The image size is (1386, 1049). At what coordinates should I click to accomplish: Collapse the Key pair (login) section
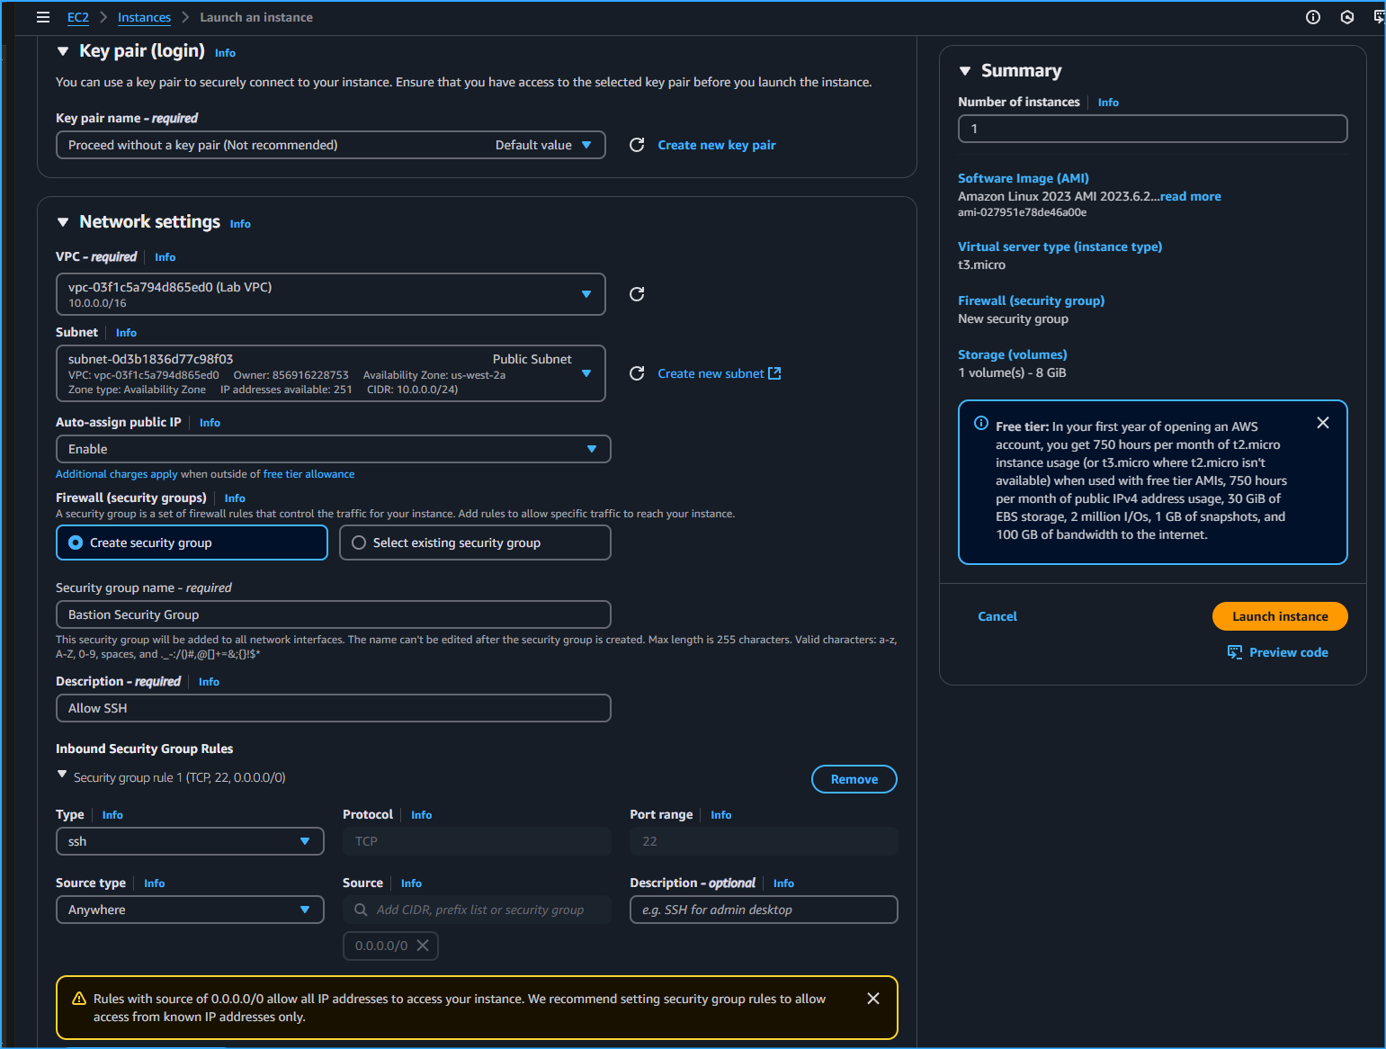pyautogui.click(x=62, y=50)
